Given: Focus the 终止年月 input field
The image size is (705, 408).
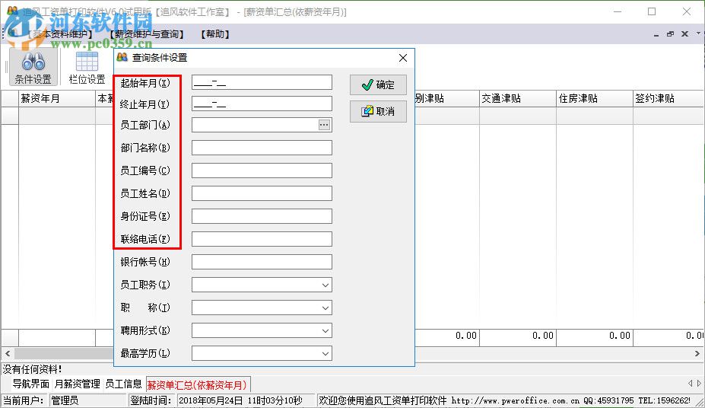Looking at the screenshot, I should click(262, 104).
